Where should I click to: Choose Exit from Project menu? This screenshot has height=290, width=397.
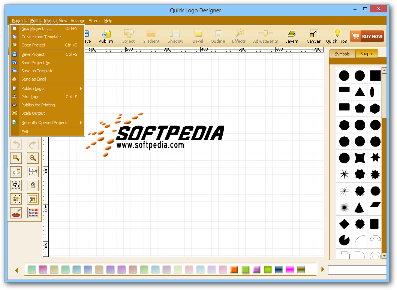[47, 132]
